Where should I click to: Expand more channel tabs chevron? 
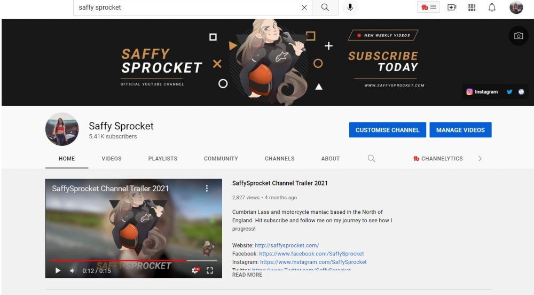click(480, 158)
